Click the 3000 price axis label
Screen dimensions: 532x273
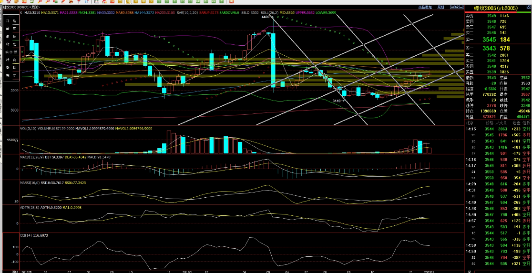click(14, 110)
